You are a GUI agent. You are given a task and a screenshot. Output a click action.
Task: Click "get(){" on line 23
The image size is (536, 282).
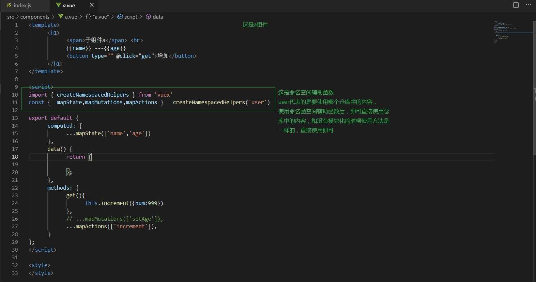coord(75,195)
